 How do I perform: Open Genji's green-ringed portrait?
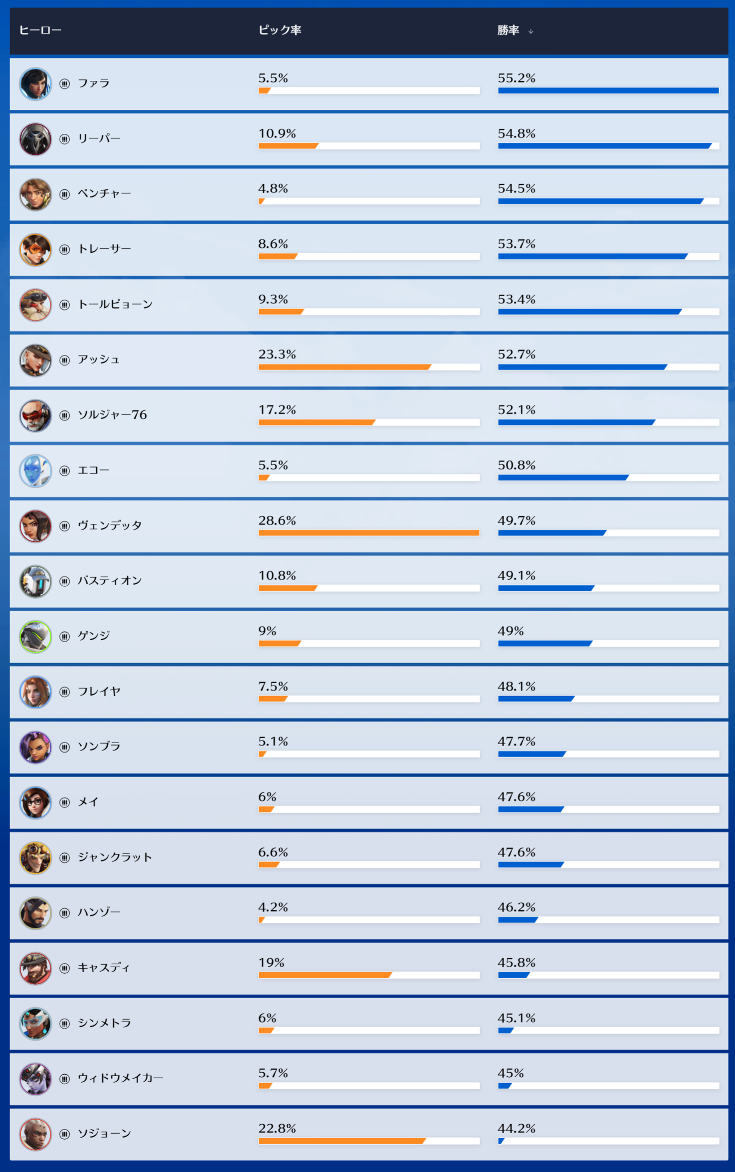coord(35,637)
